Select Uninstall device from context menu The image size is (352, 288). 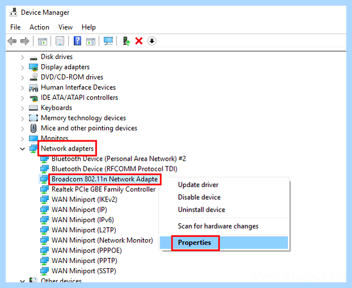(x=202, y=210)
